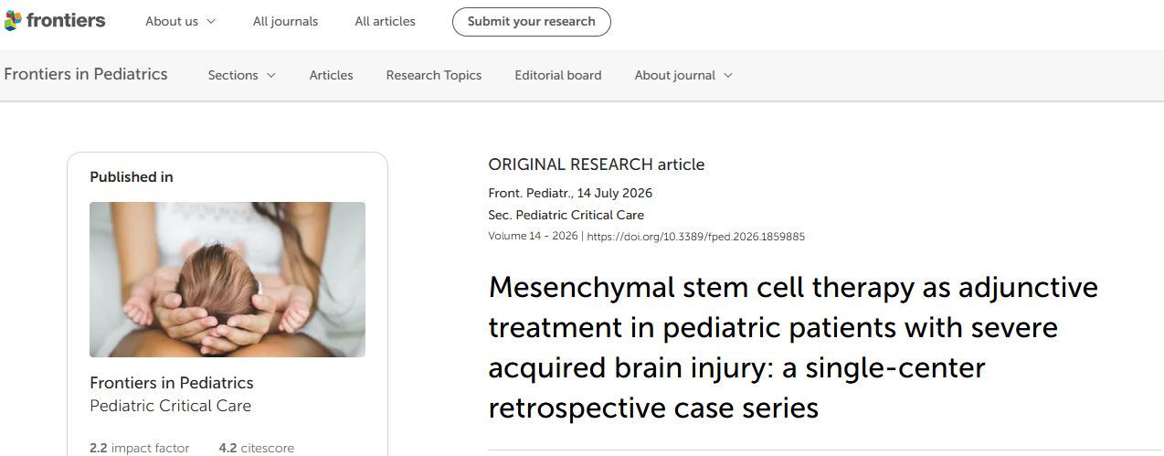Screen dimensions: 1164x456
Task: Click the 4.2 citescore metric
Action: pyautogui.click(x=256, y=448)
